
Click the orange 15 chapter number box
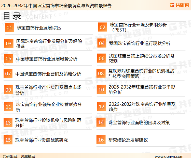pyautogui.click(x=8, y=140)
